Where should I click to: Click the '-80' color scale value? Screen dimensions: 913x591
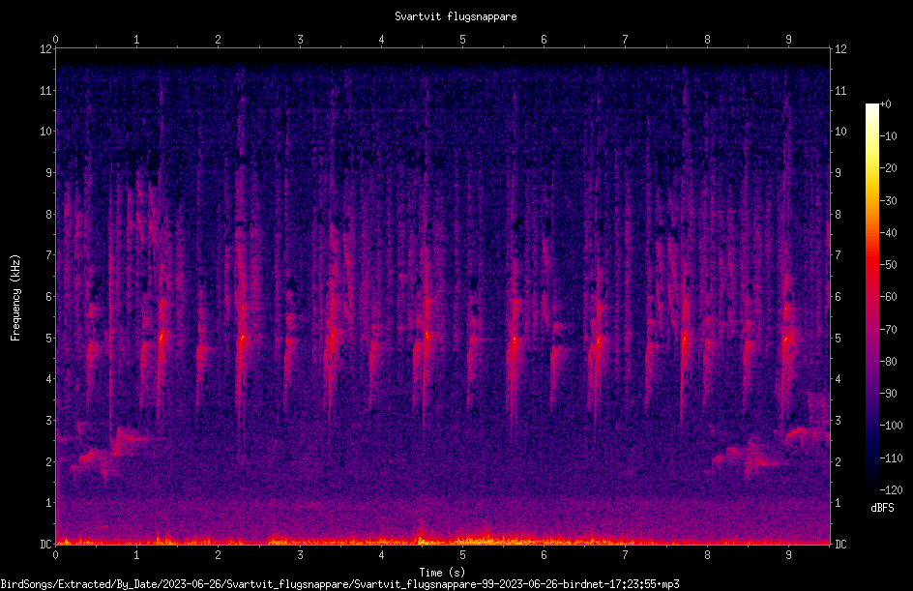[889, 362]
